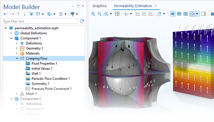Image resolution: width=214 pixels, height=122 pixels.
Task: Click the refresh filter icon
Action: click(82, 21)
